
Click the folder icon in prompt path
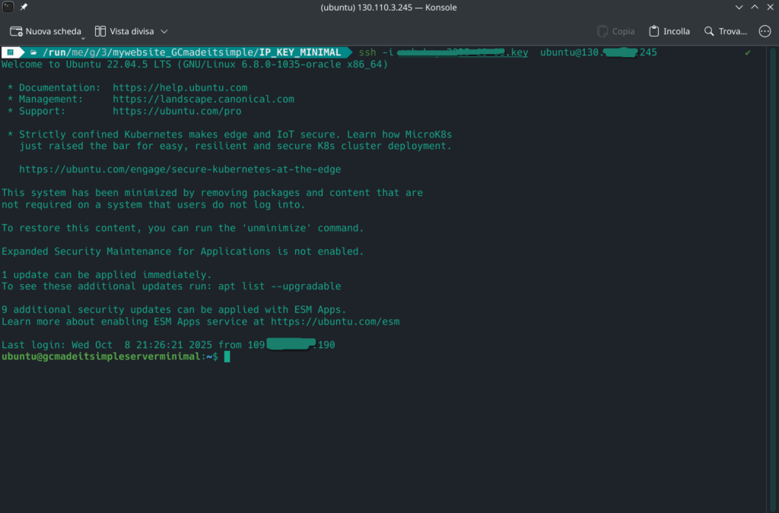coord(33,52)
